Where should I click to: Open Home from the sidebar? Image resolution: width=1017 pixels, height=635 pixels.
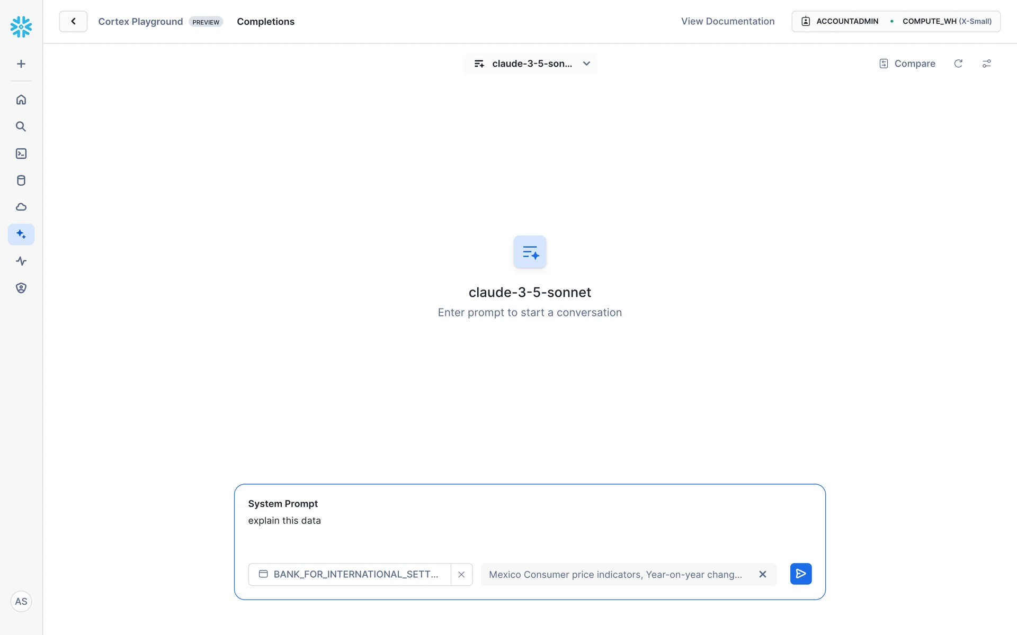pos(21,99)
